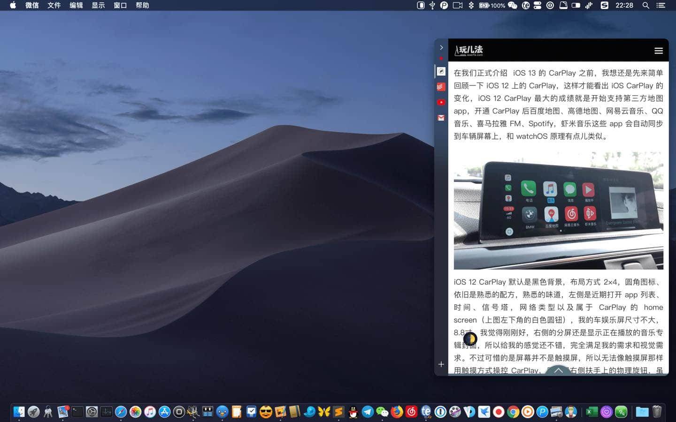Open Keychain Access from the Dock
The image size is (676, 422).
48,412
